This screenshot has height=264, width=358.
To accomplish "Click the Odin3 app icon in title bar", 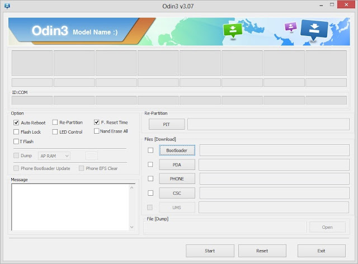I will [7, 6].
